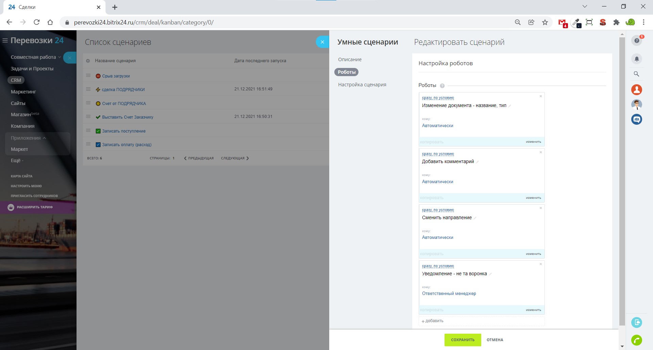653x350 pixels.
Task: Bookmark this page with the star icon
Action: [x=545, y=22]
